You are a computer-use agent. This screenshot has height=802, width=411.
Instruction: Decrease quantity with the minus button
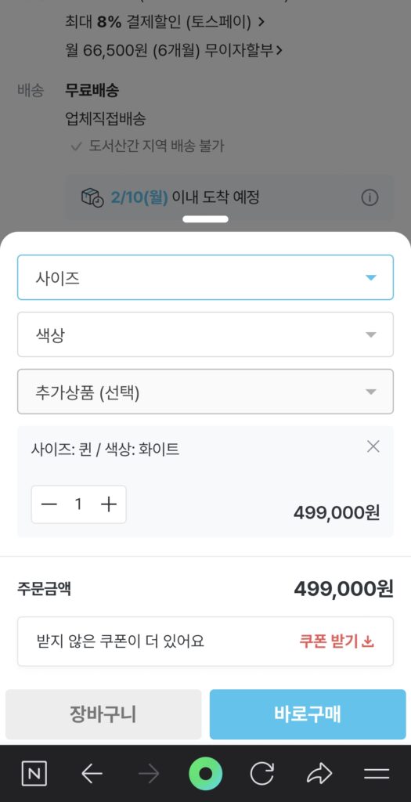tap(49, 504)
